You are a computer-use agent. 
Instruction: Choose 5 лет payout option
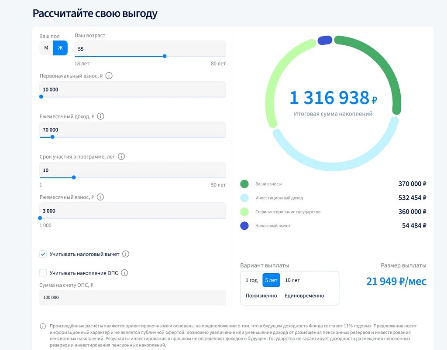click(271, 280)
